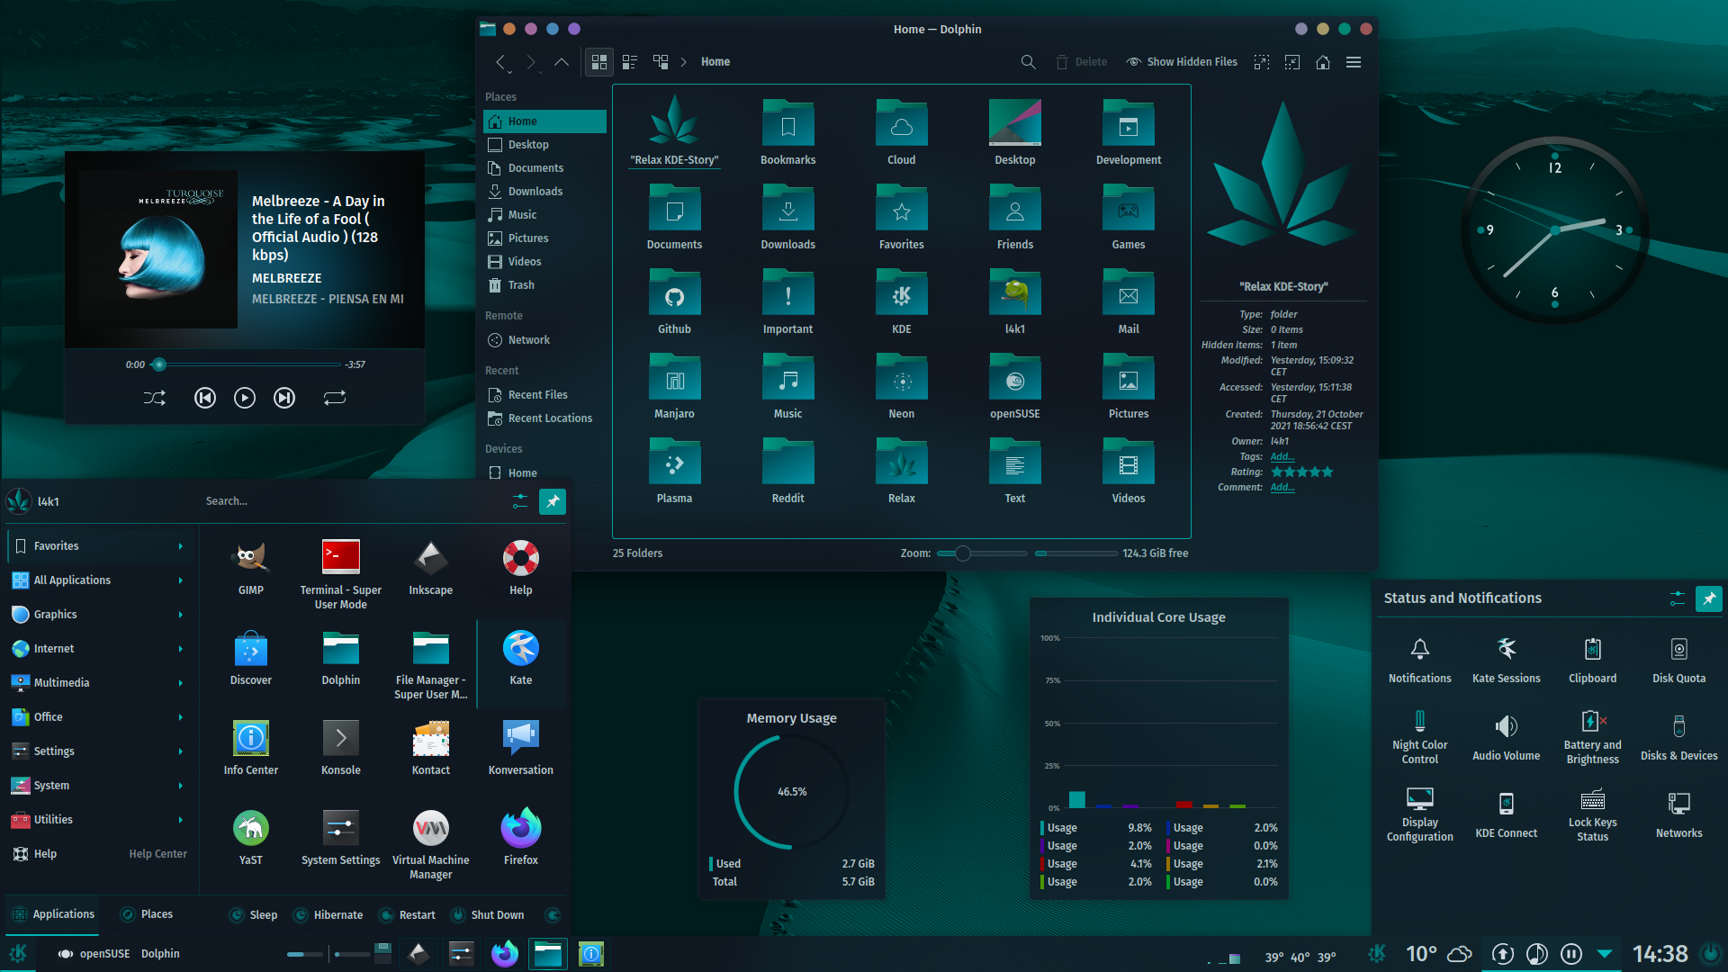Pin the Status and Notifications popup
1728x972 pixels.
[x=1708, y=598]
